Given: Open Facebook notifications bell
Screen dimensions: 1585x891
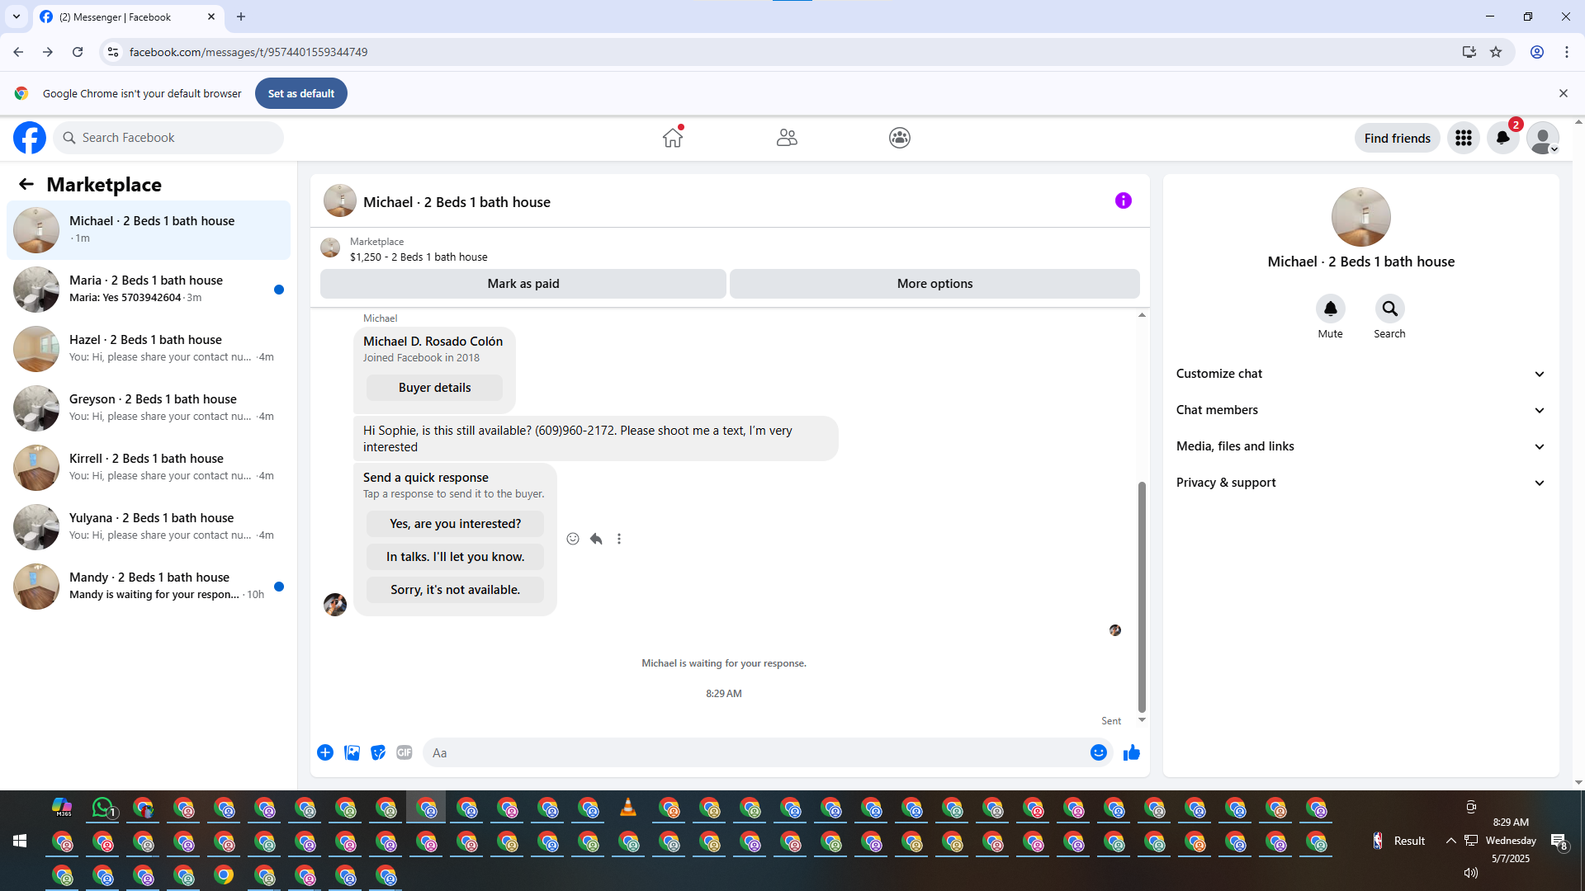Looking at the screenshot, I should 1502,138.
